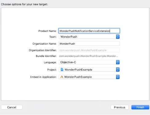Click the disabled Organization Identifier field
The height and width of the screenshot is (115, 150).
tap(89, 50)
